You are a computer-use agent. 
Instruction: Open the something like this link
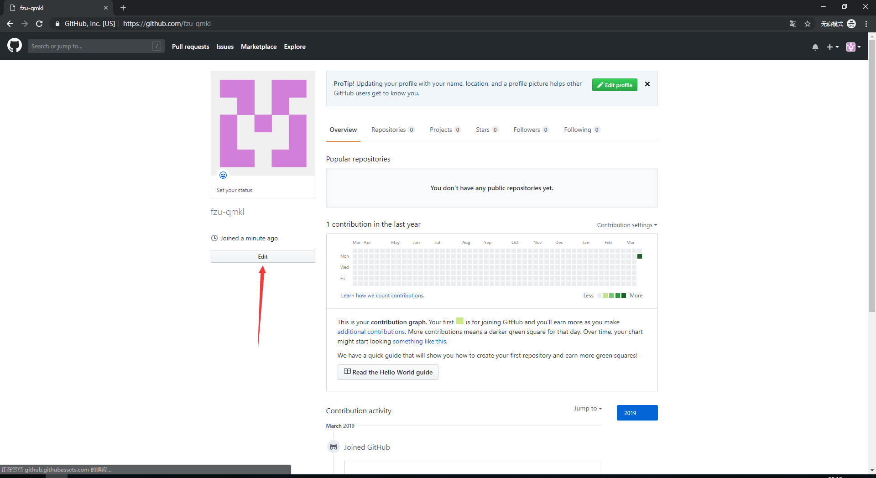pyautogui.click(x=419, y=341)
